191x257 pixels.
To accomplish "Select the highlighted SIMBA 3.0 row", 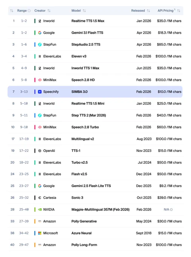I will click(x=95, y=91).
